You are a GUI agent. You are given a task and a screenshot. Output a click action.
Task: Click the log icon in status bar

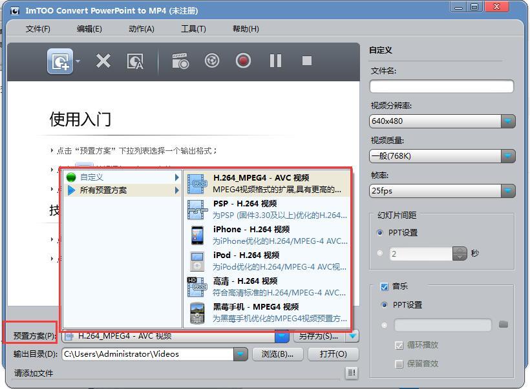tap(352, 373)
